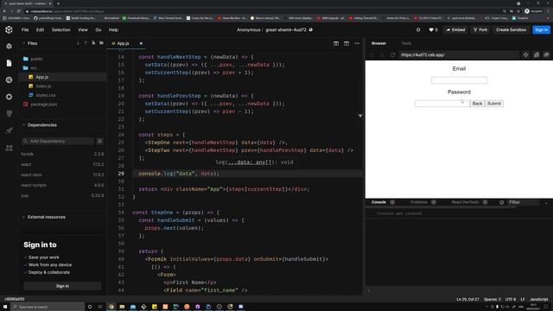Select the Console tab

point(378,202)
